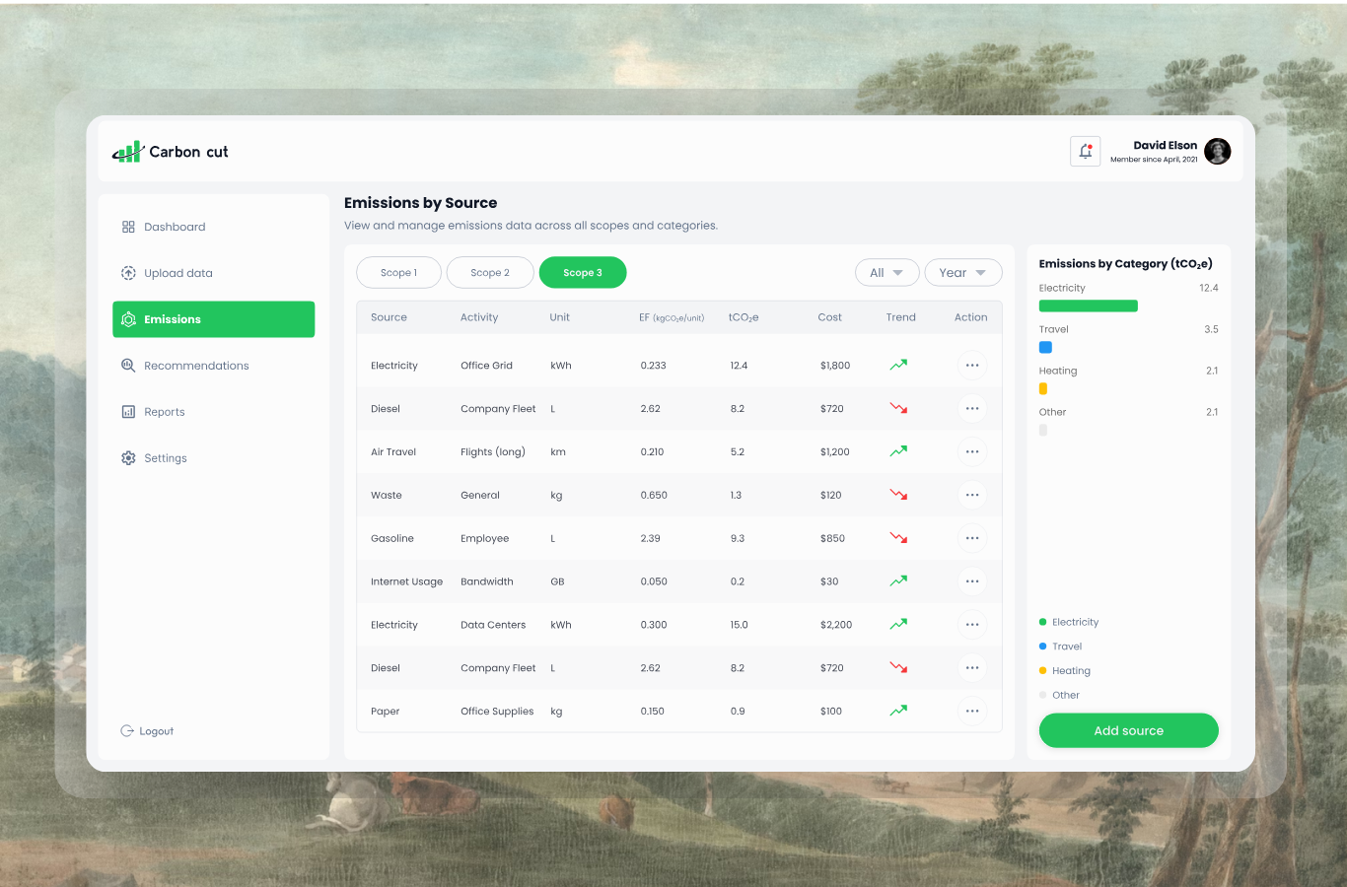Click the green Electricity category bar
The image size is (1347, 887).
[x=1088, y=307]
